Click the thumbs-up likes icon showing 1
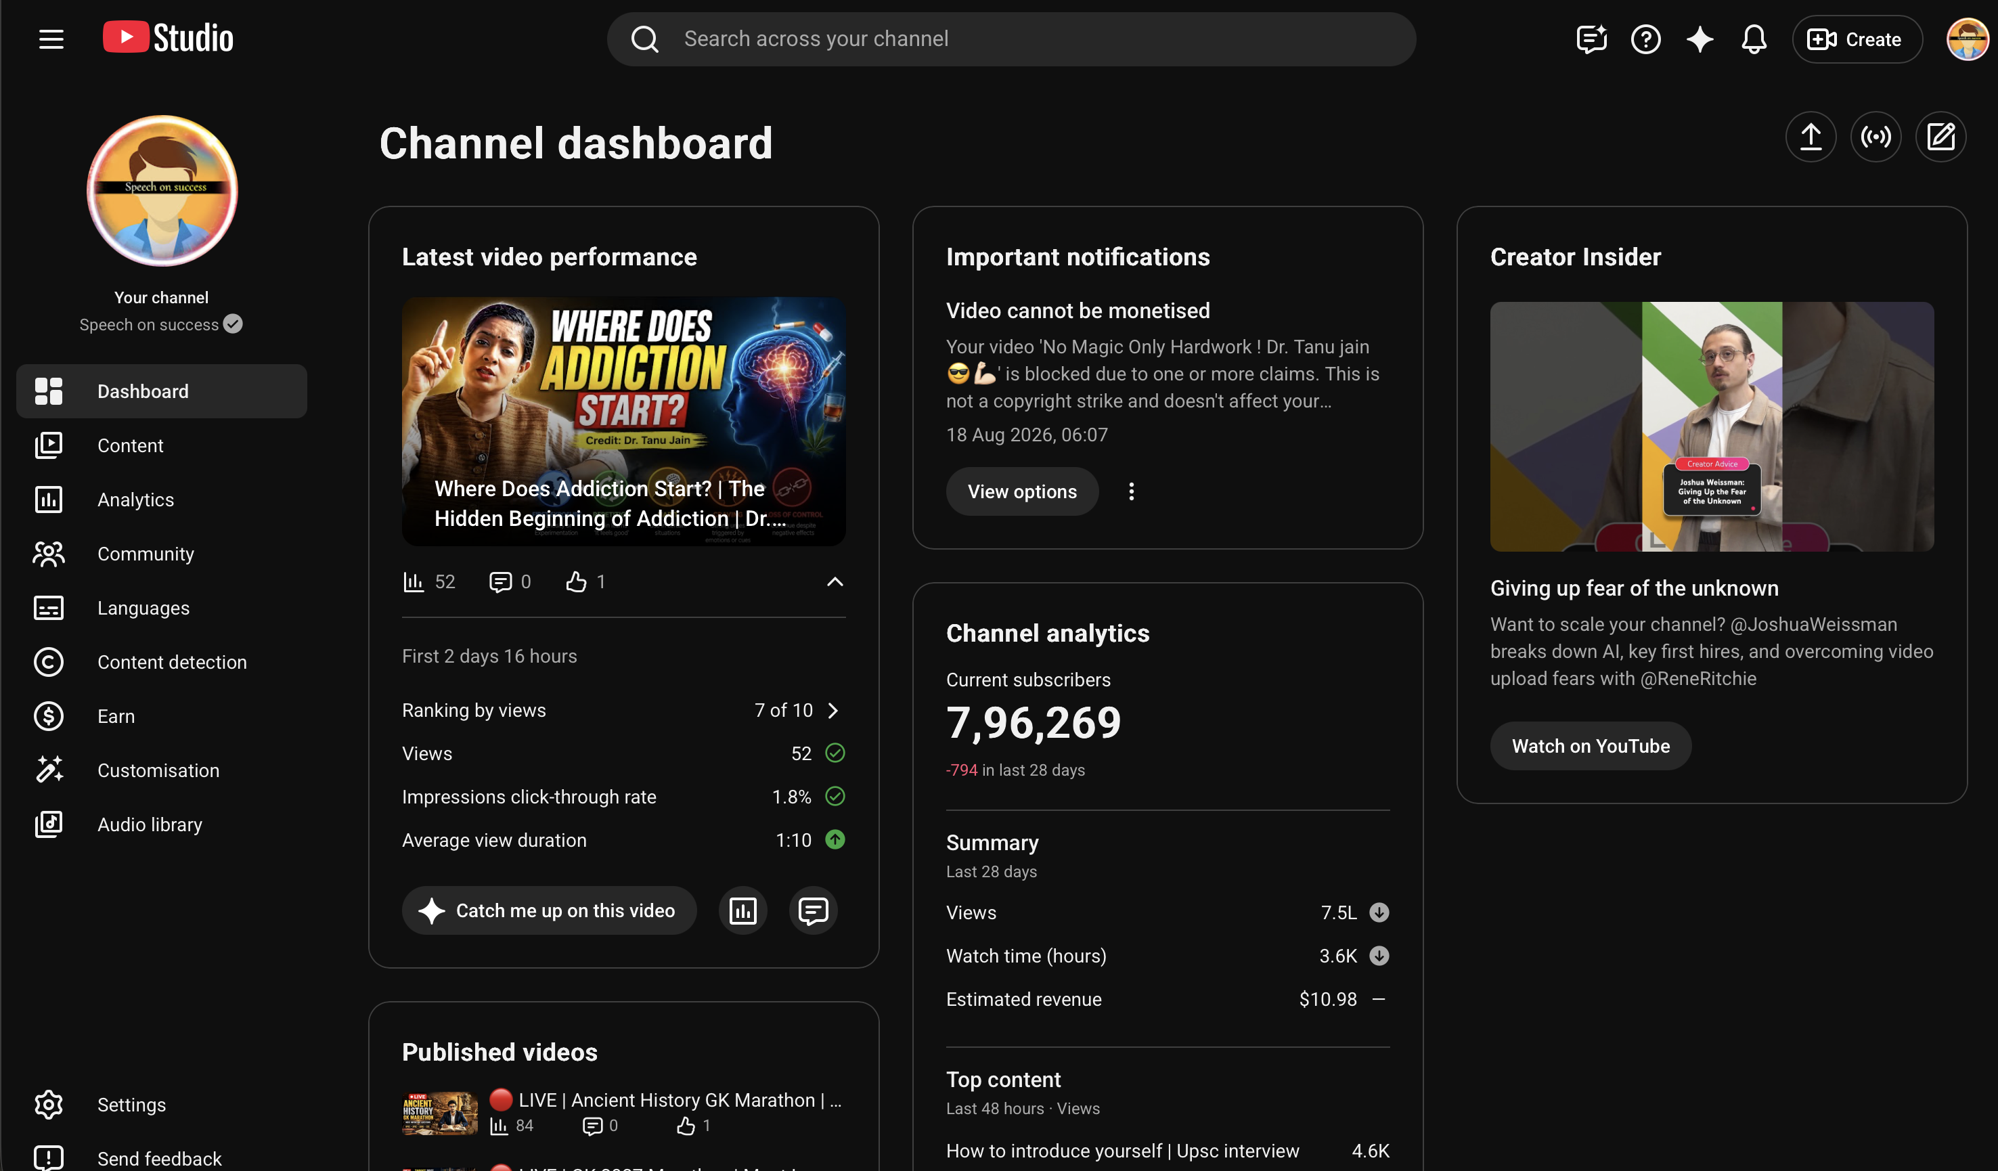This screenshot has width=1998, height=1171. 586,582
